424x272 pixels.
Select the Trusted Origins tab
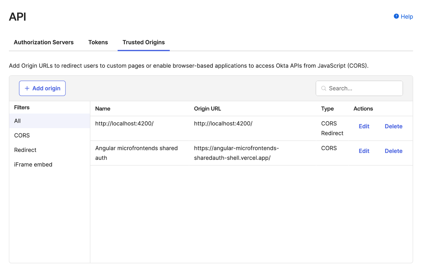coord(144,42)
